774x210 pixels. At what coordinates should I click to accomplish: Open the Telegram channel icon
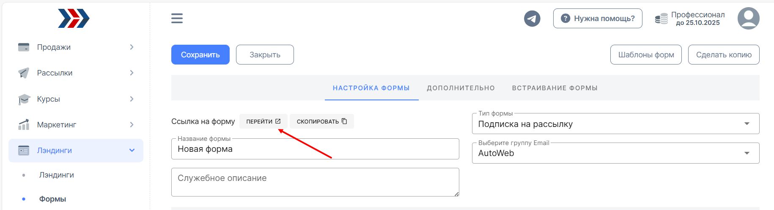[532, 19]
